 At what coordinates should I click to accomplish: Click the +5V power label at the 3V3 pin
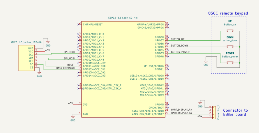pos(70,103)
